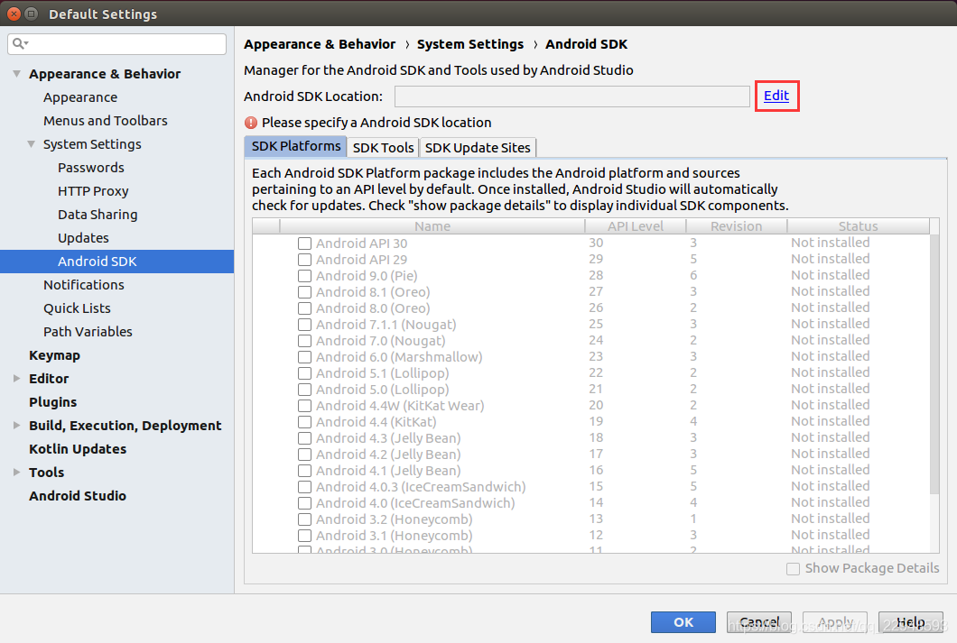Check the Android API 29 checkbox
This screenshot has width=957, height=643.
pyautogui.click(x=304, y=260)
